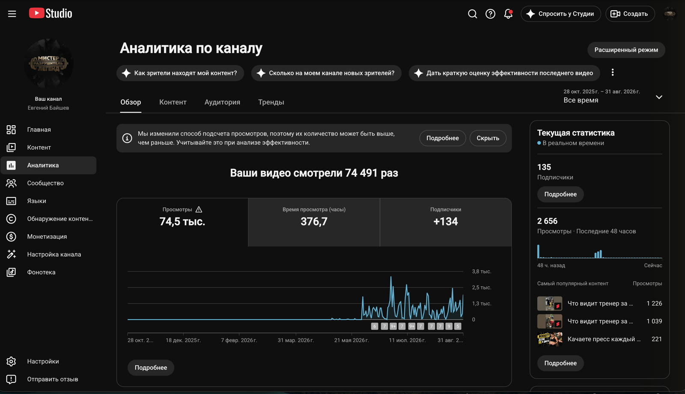Click the chart video marker labeled 5

click(458, 326)
